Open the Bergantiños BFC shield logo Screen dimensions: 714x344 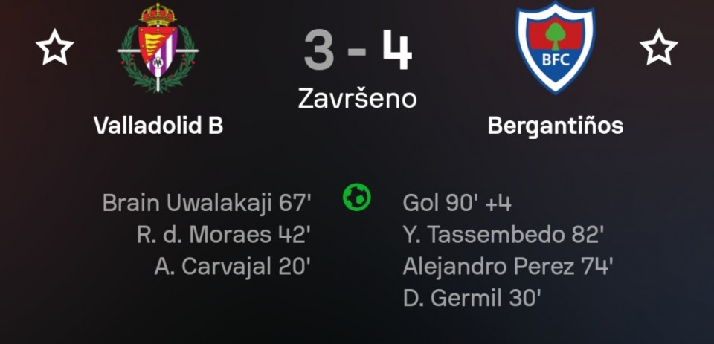click(555, 48)
